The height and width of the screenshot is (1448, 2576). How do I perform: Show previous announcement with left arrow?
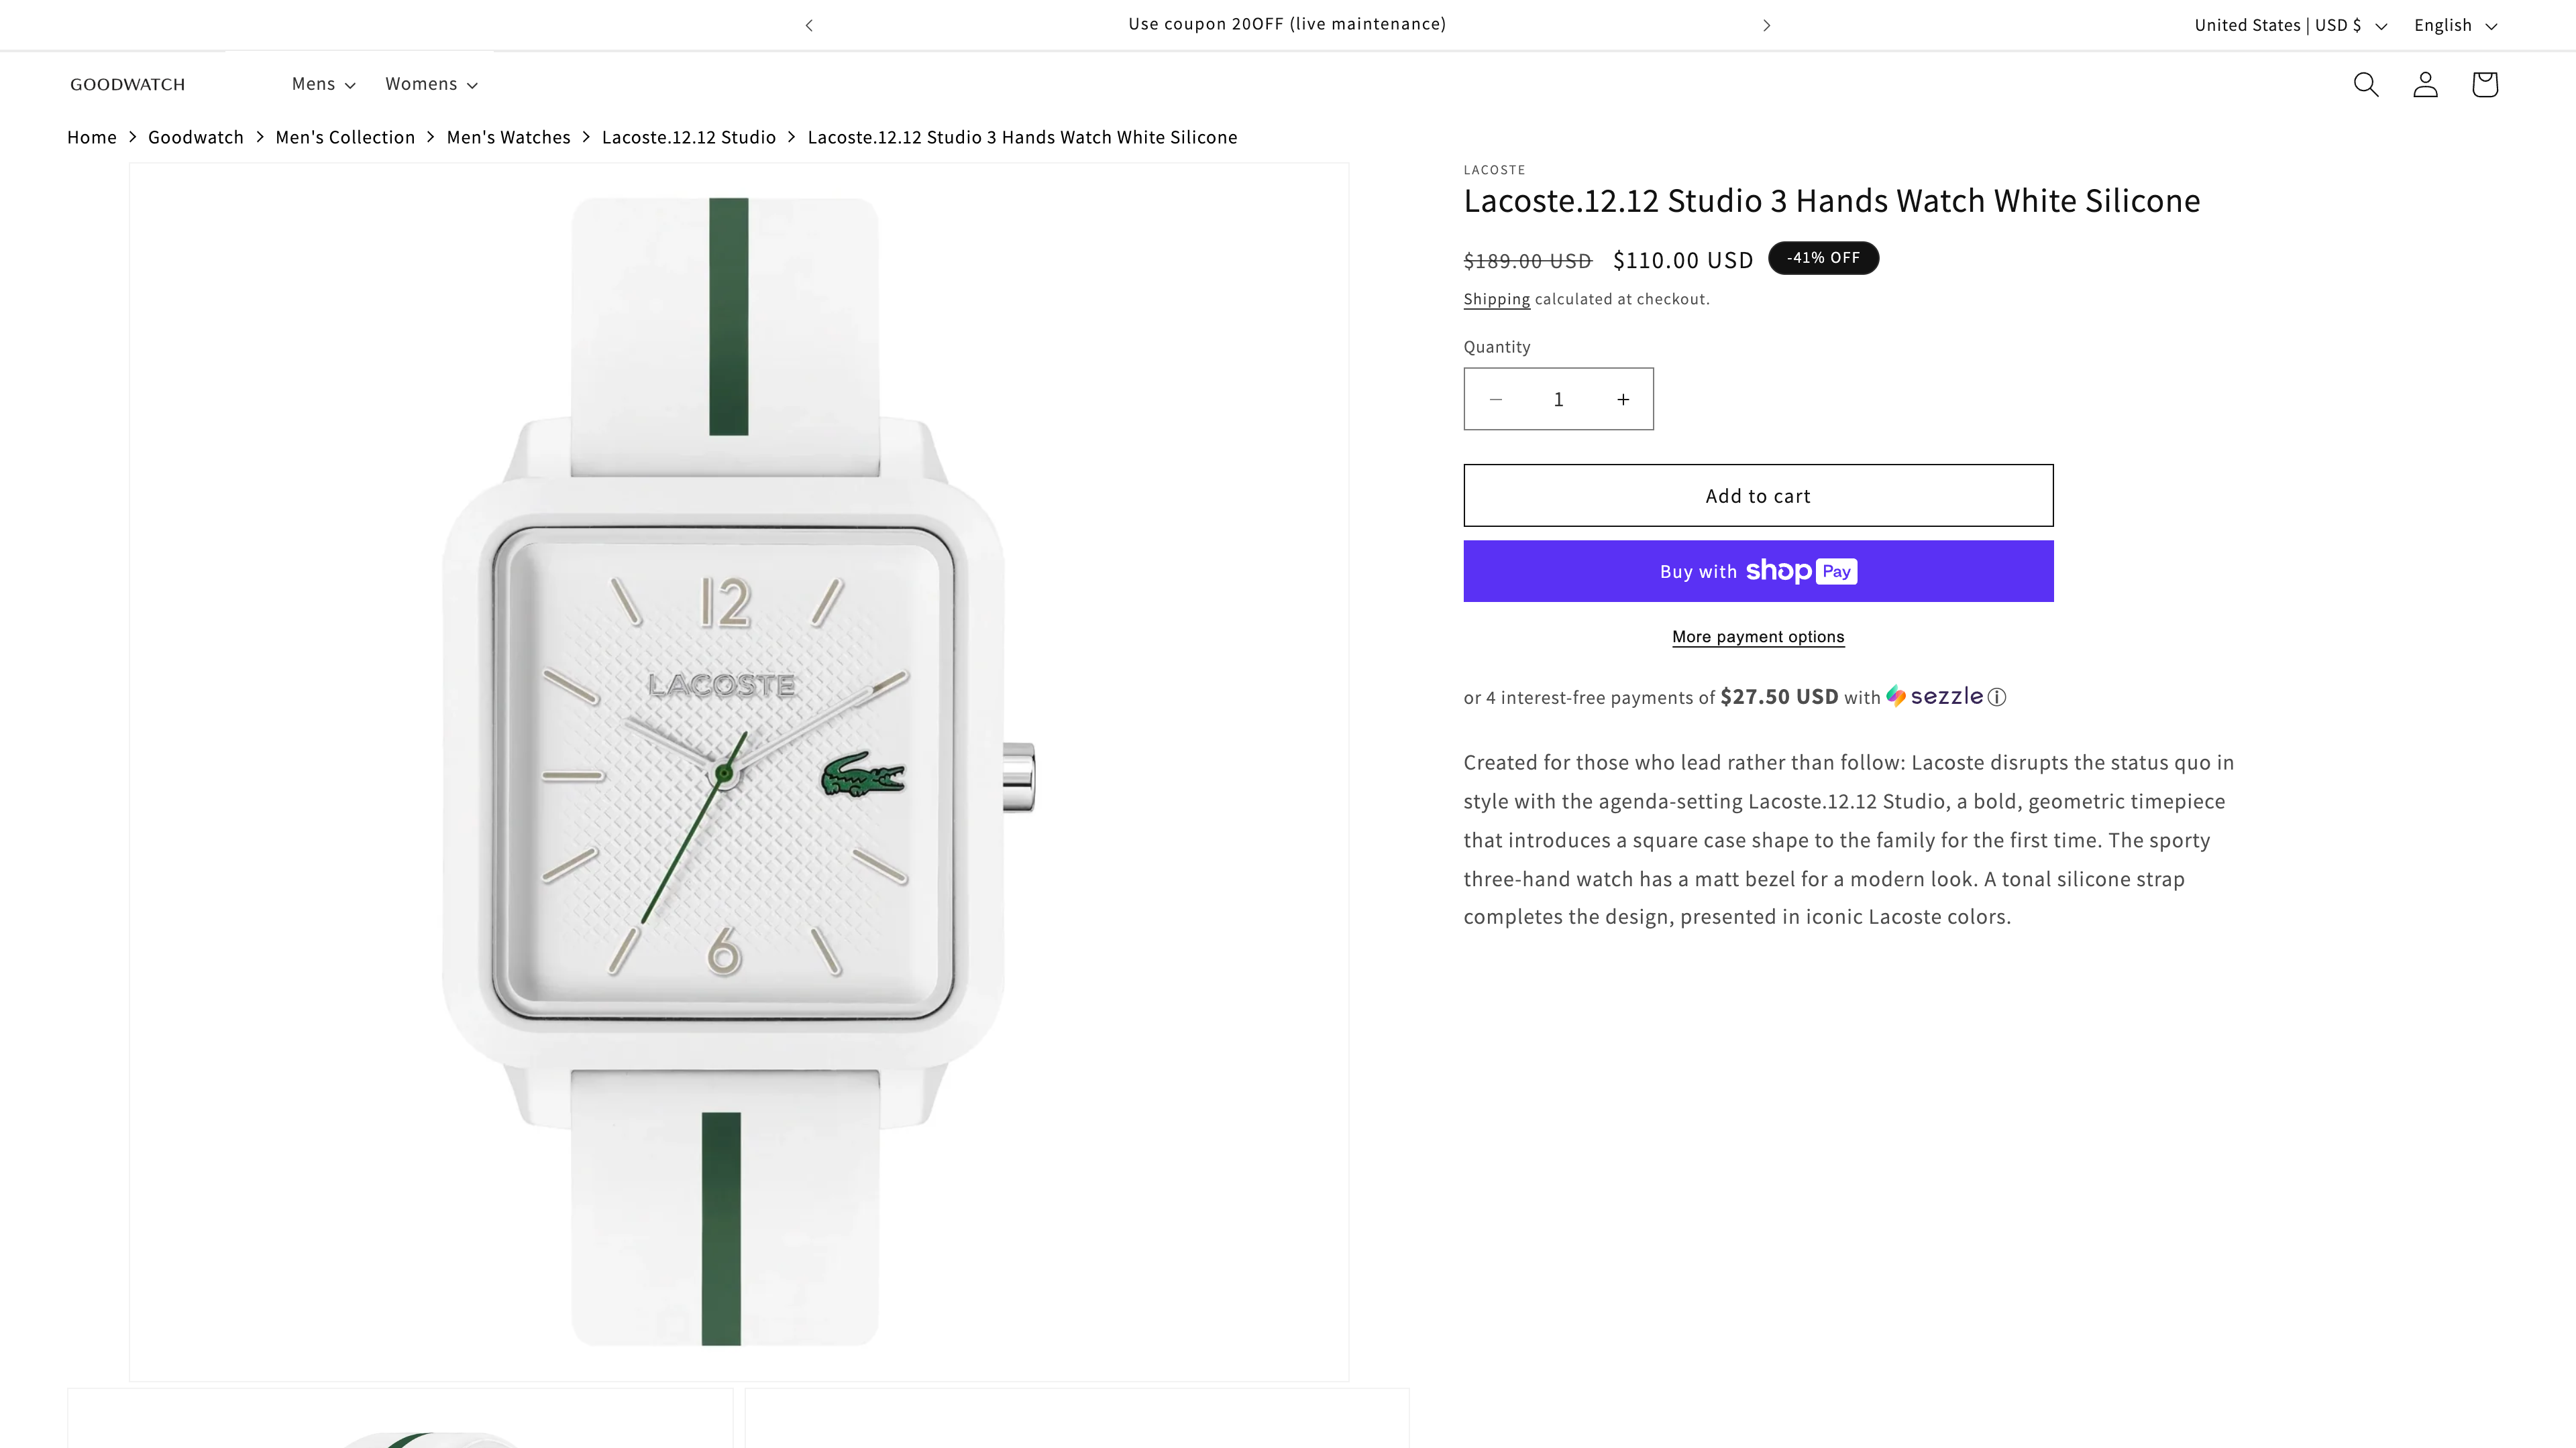pyautogui.click(x=809, y=25)
